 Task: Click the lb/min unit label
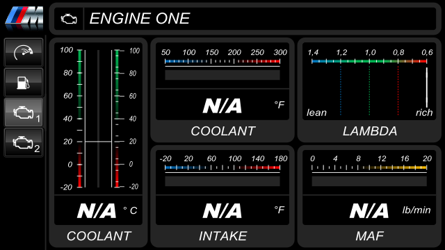tap(416, 210)
